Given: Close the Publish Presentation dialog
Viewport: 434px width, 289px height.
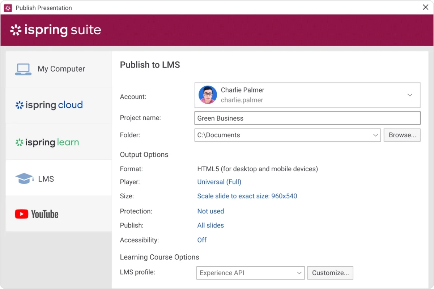Looking at the screenshot, I should (425, 7).
